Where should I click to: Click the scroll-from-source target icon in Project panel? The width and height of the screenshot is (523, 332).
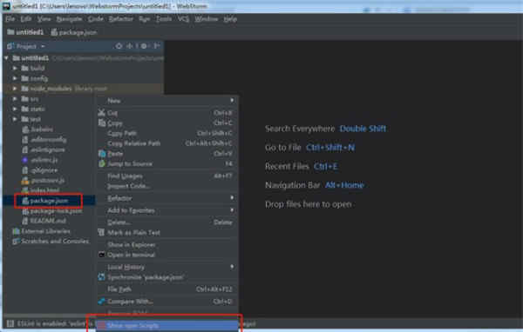click(119, 46)
